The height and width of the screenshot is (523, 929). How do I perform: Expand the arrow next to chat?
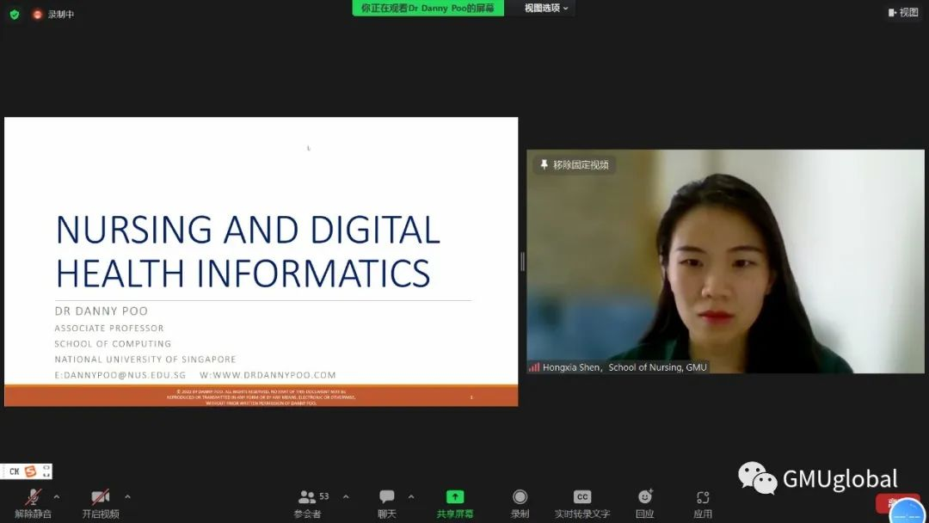point(410,496)
